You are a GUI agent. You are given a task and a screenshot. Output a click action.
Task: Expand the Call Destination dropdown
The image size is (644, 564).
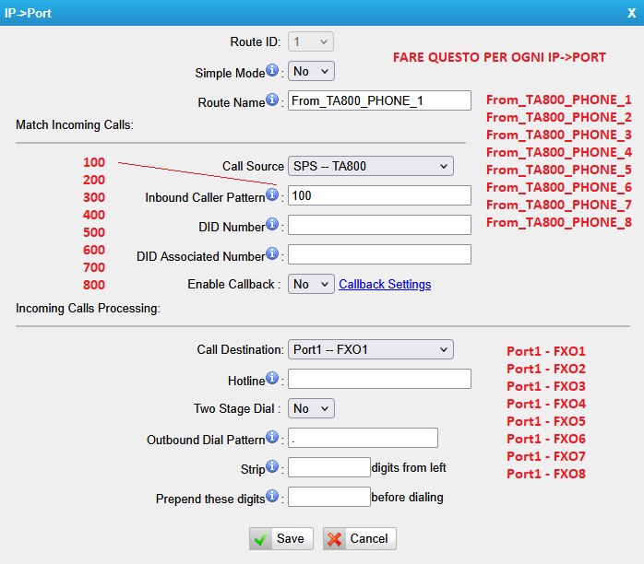click(x=370, y=349)
